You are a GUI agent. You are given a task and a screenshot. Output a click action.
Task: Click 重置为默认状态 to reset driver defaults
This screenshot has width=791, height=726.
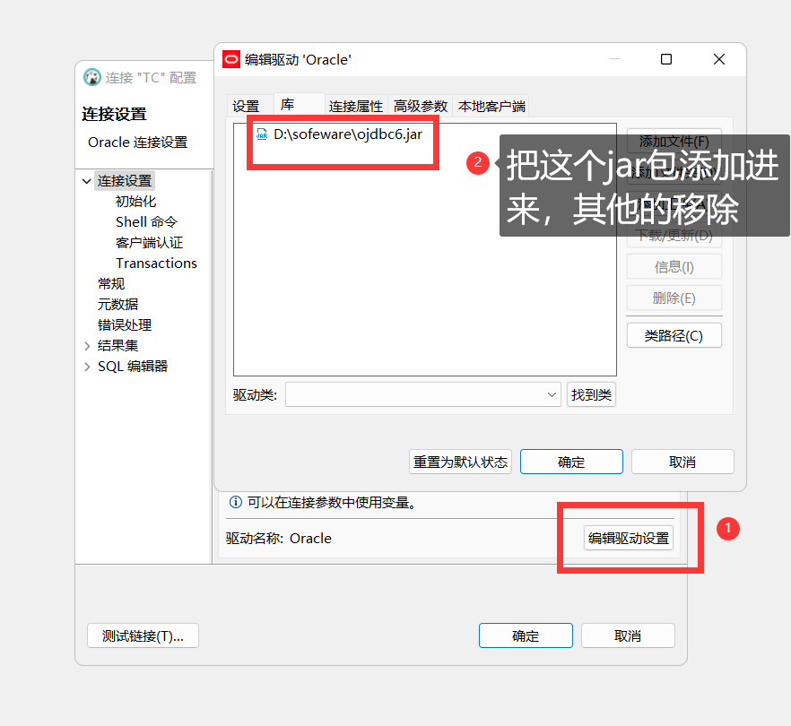click(x=460, y=461)
